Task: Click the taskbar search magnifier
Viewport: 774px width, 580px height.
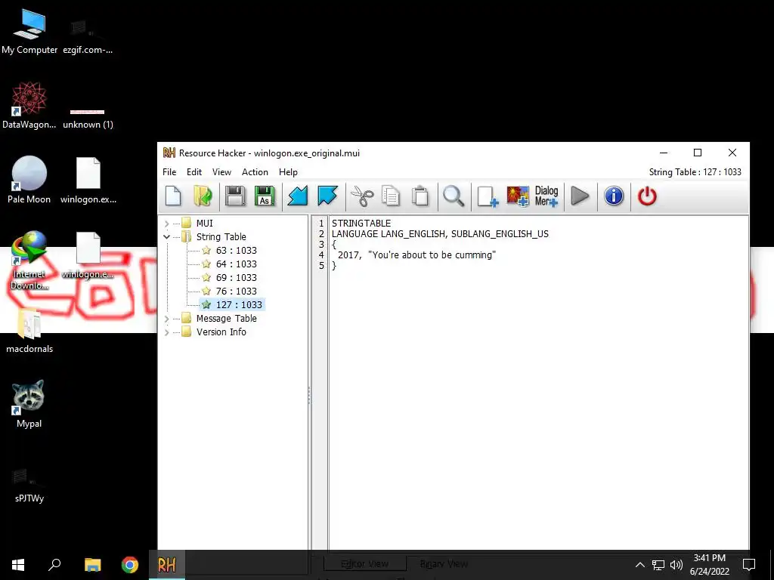Action: [54, 565]
